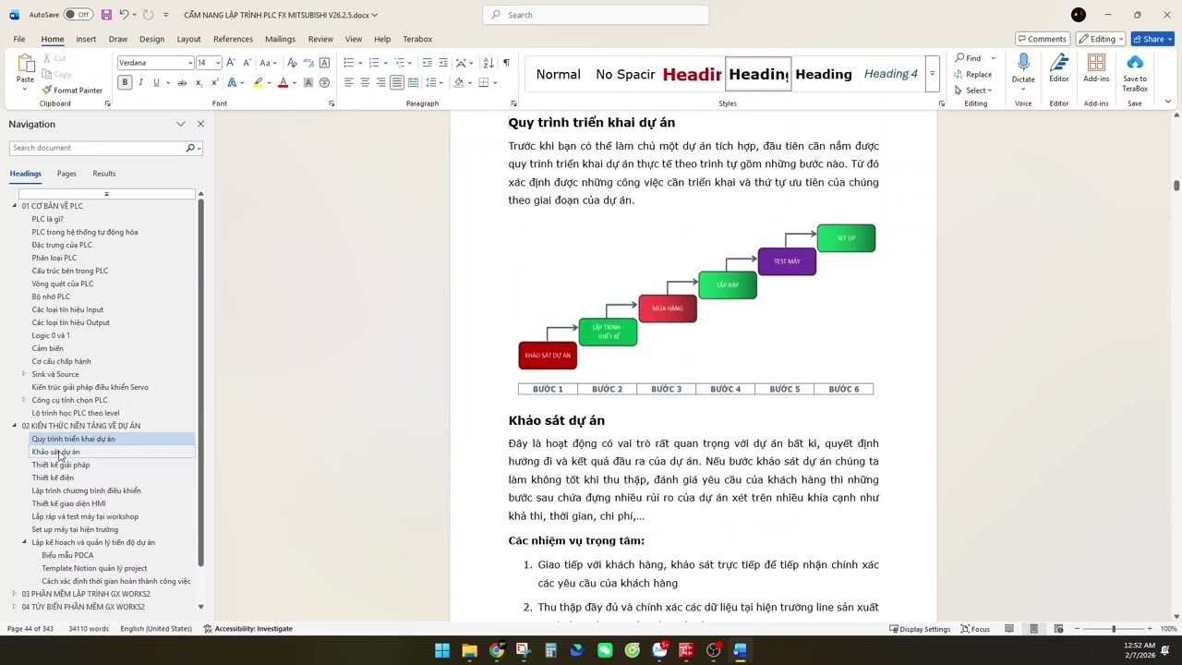1182x665 pixels.
Task: Open File Explorer from the taskbar
Action: pyautogui.click(x=469, y=651)
